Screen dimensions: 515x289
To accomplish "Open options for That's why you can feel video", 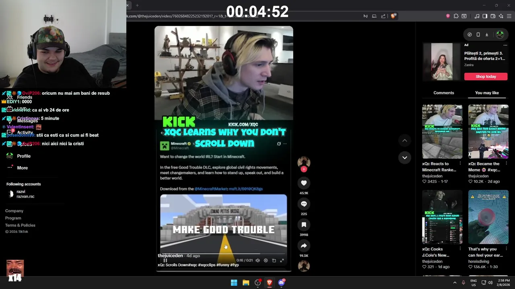I will (506, 249).
